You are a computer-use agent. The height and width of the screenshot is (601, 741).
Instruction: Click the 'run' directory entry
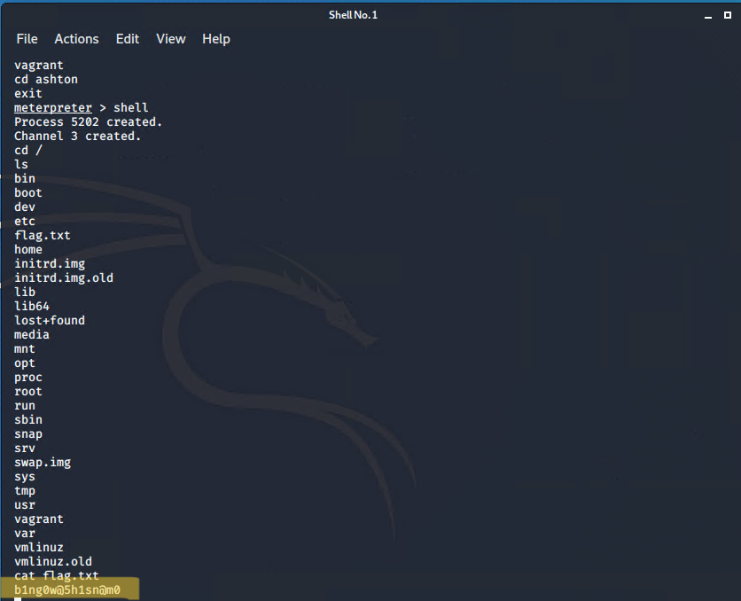click(25, 406)
